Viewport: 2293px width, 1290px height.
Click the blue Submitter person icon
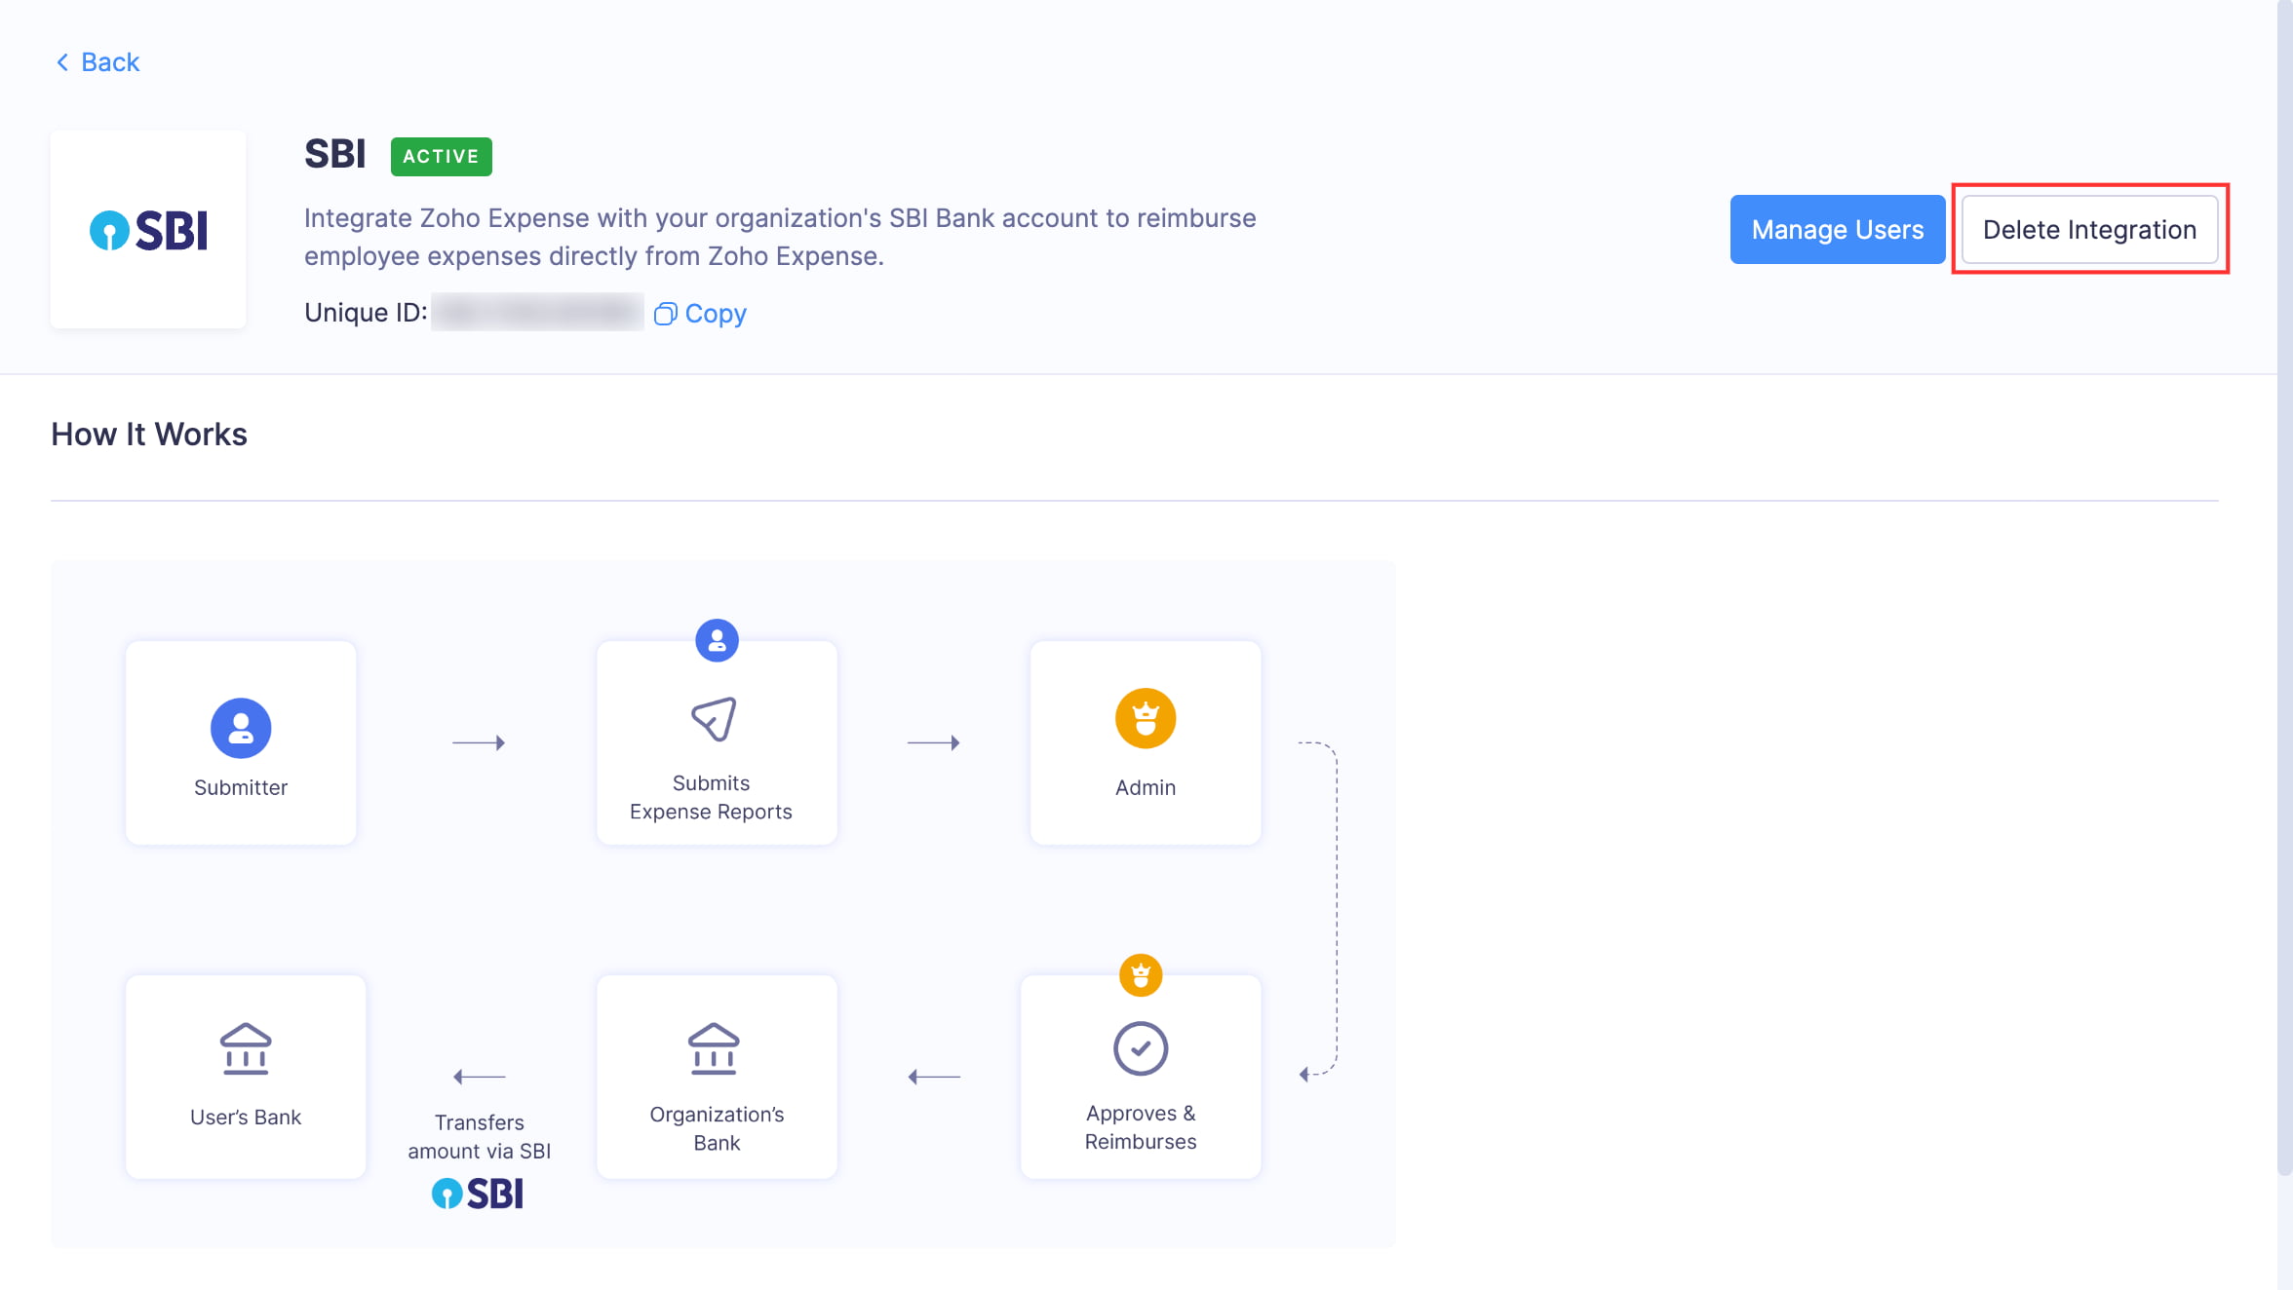coord(241,728)
